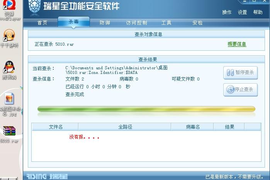
Task: Open the 操作 menu
Action: [x=227, y=12]
